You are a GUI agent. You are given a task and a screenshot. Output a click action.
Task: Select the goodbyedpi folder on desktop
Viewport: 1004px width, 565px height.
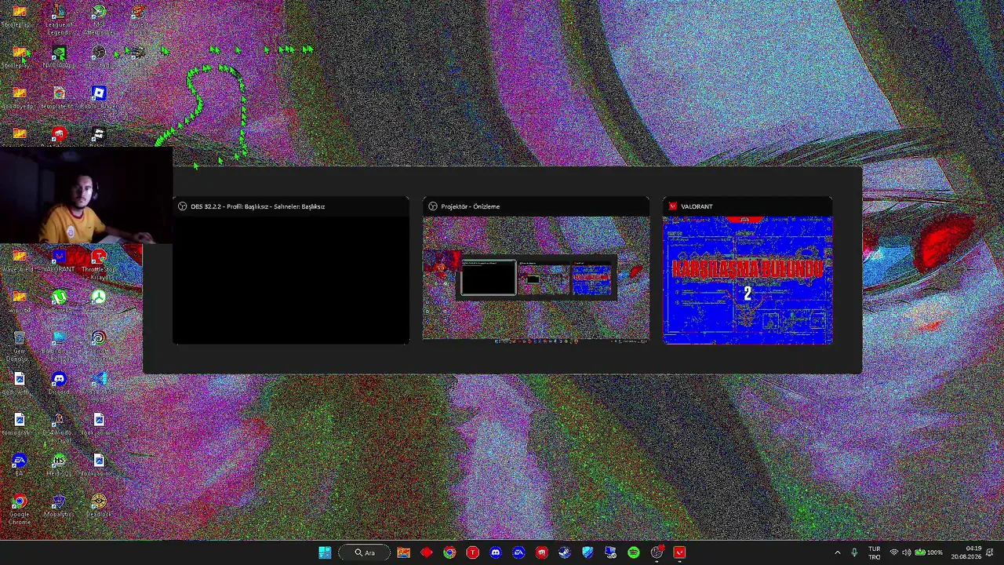pos(19,99)
